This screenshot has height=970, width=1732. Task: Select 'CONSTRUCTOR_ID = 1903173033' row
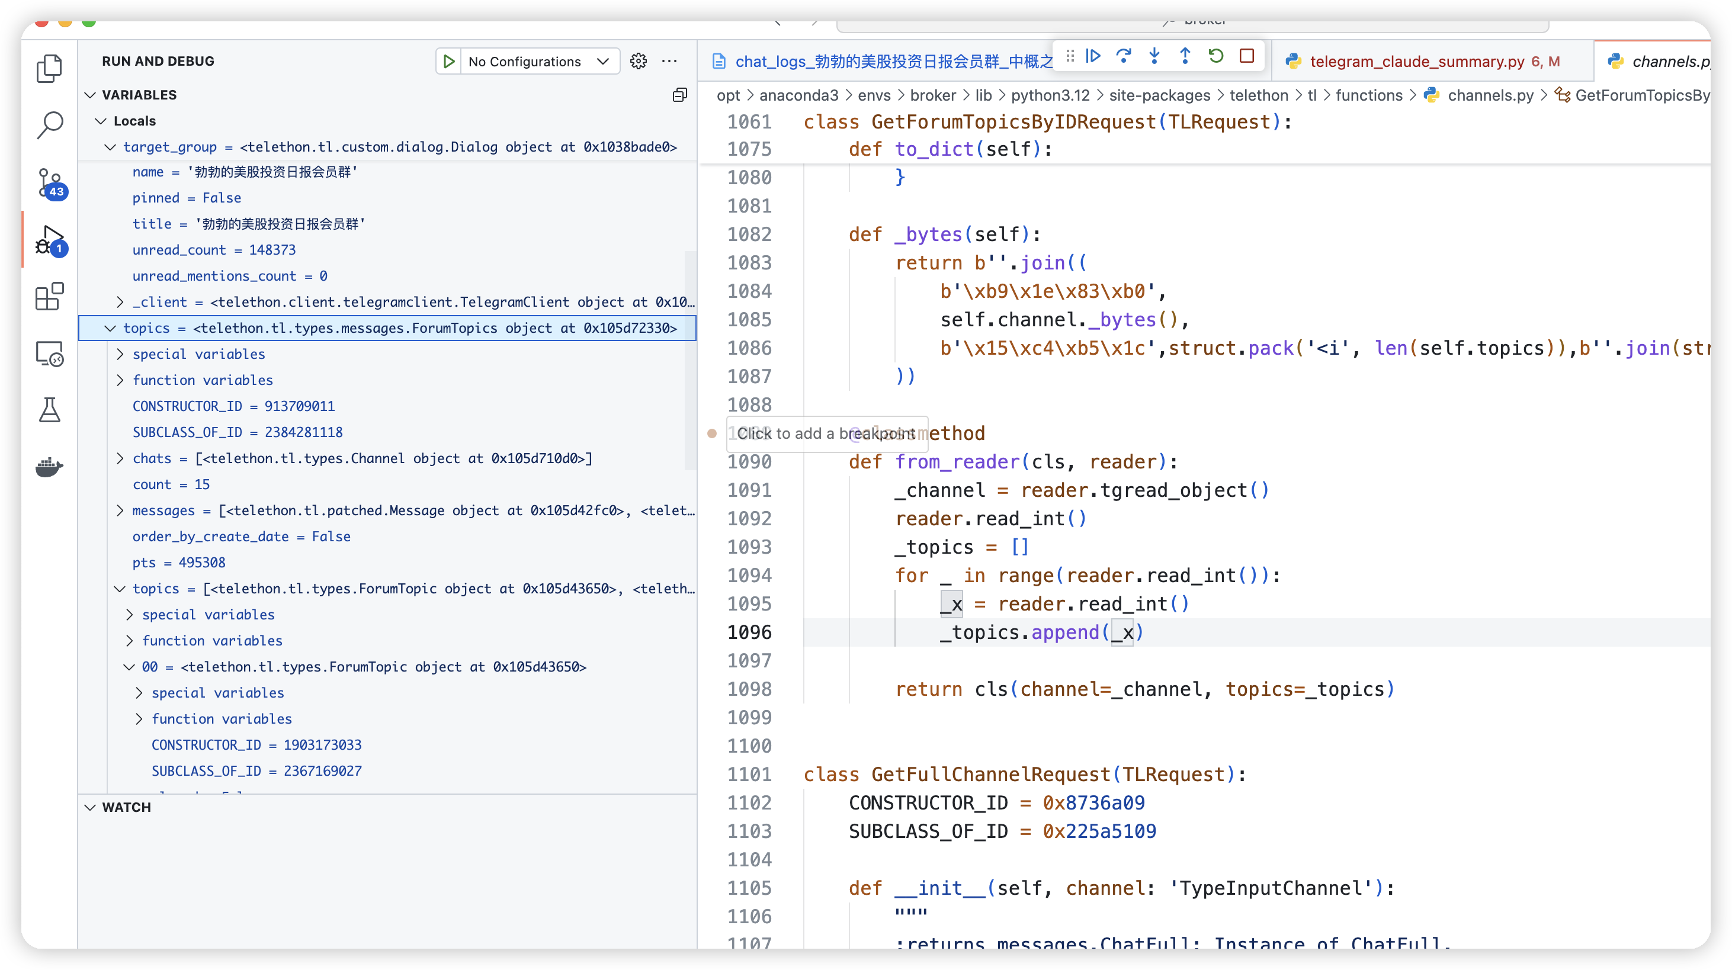pyautogui.click(x=387, y=745)
